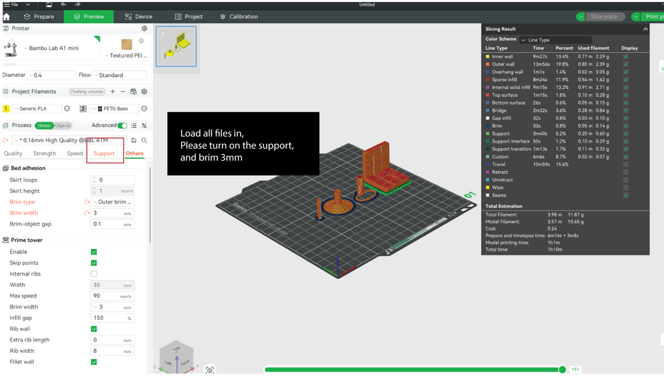Viewport: 664px width, 376px height.
Task: Reset Brim type to default value
Action: tap(87, 202)
